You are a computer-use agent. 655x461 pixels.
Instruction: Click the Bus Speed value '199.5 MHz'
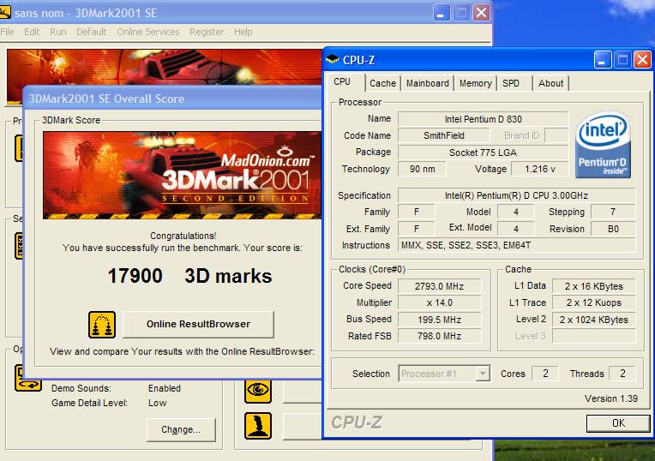(439, 320)
